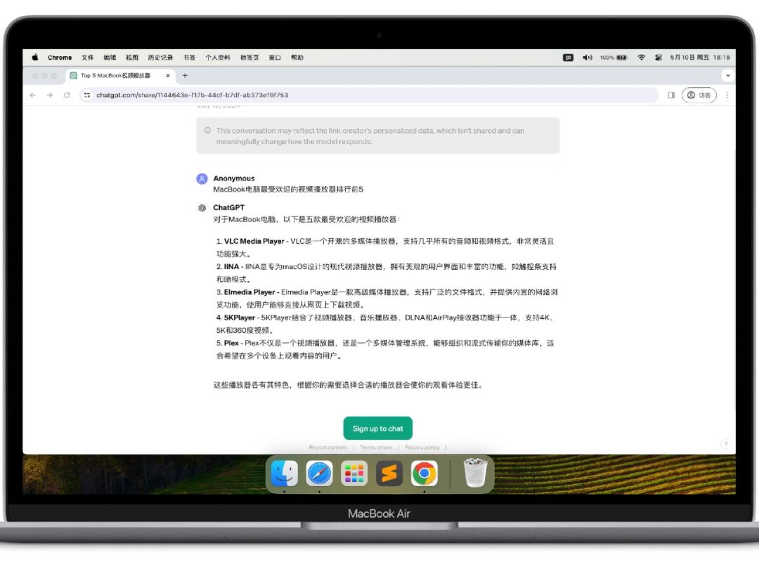Click the ChatGPT name label
The image size is (759, 569).
click(229, 207)
